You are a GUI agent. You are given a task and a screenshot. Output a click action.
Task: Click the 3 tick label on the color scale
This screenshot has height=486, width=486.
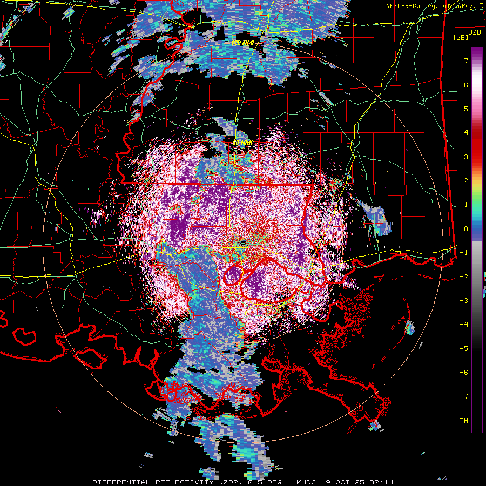pos(466,157)
